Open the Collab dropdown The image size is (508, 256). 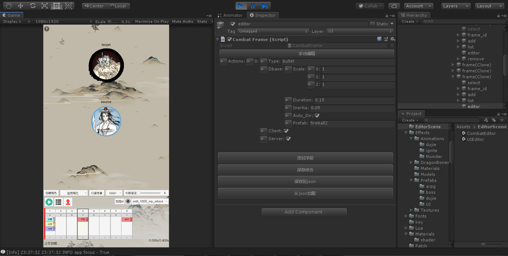(x=370, y=6)
